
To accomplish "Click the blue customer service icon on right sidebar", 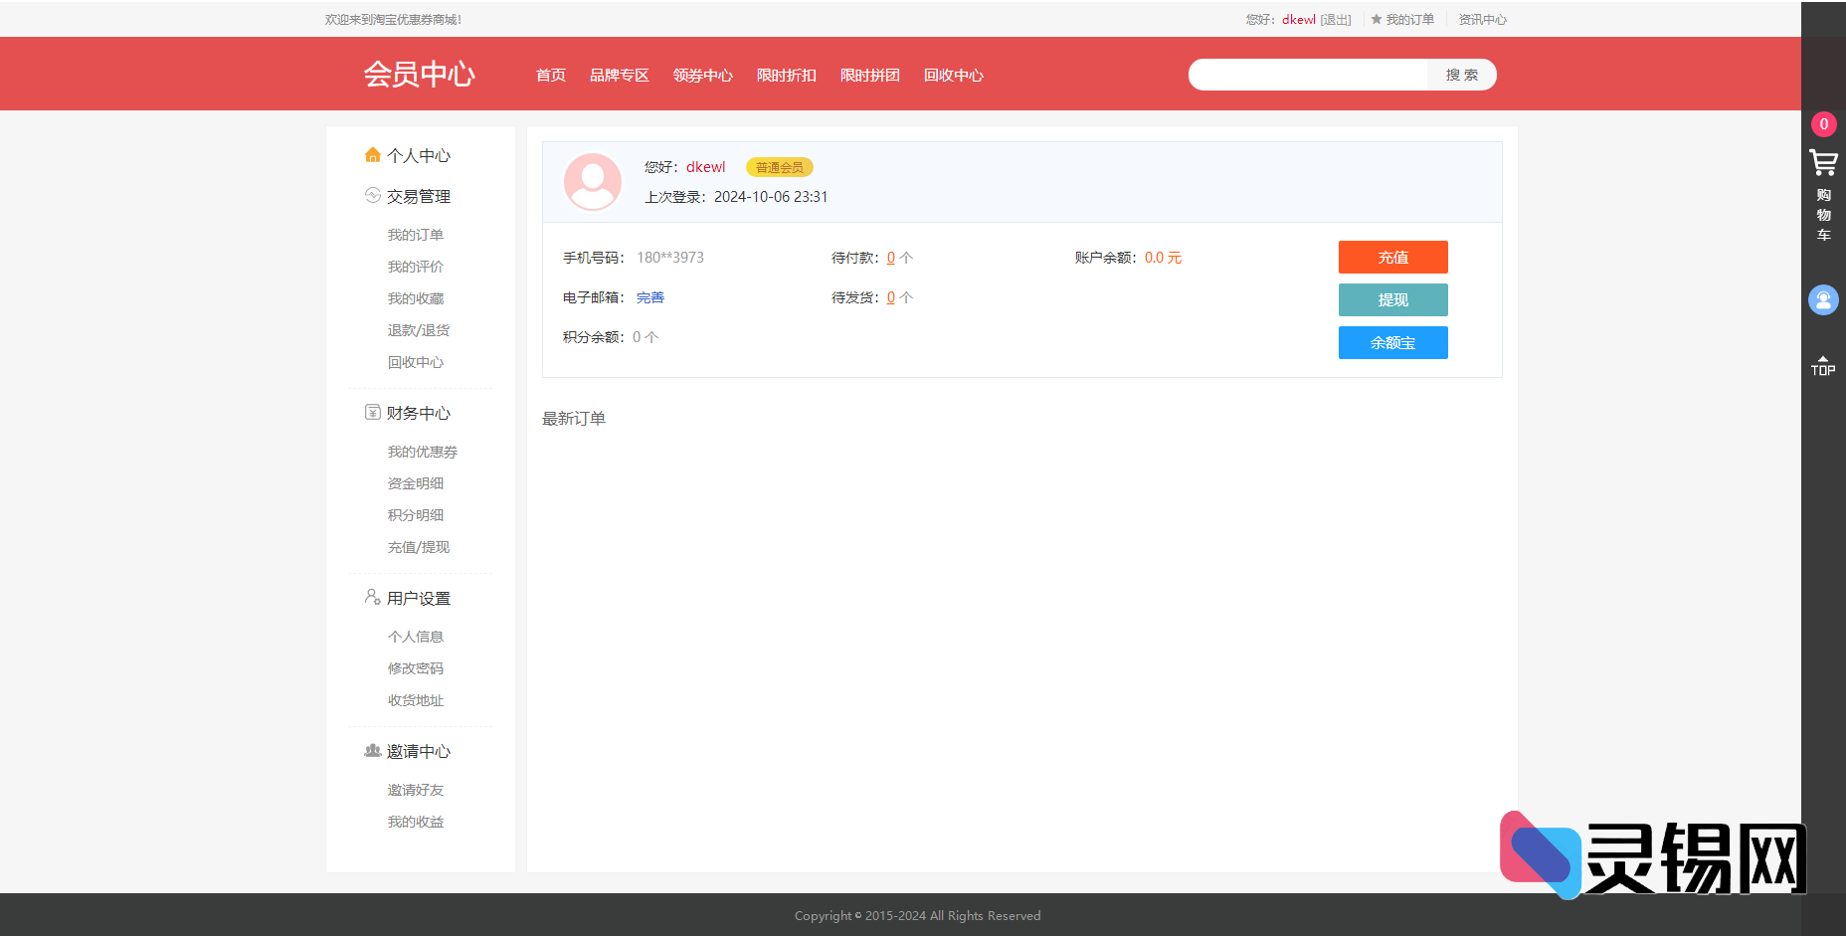I will tap(1823, 299).
